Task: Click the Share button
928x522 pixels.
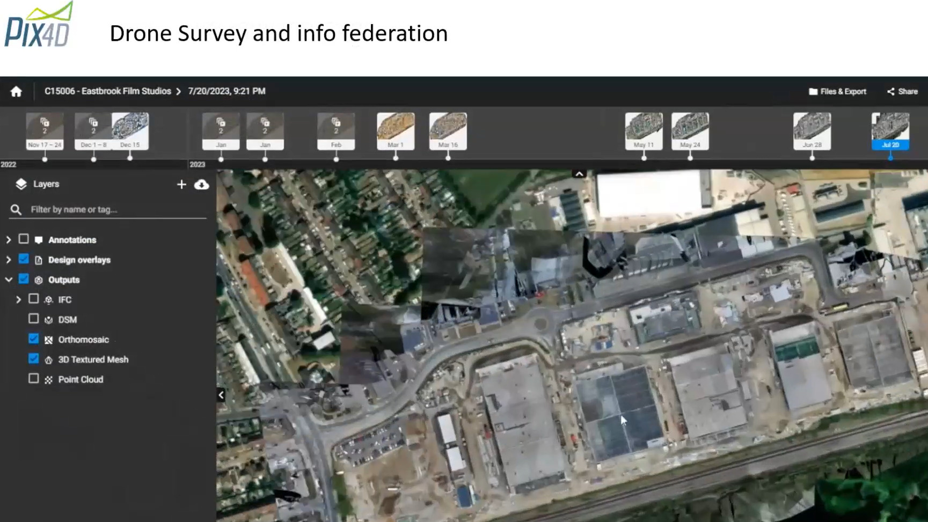Action: point(902,92)
